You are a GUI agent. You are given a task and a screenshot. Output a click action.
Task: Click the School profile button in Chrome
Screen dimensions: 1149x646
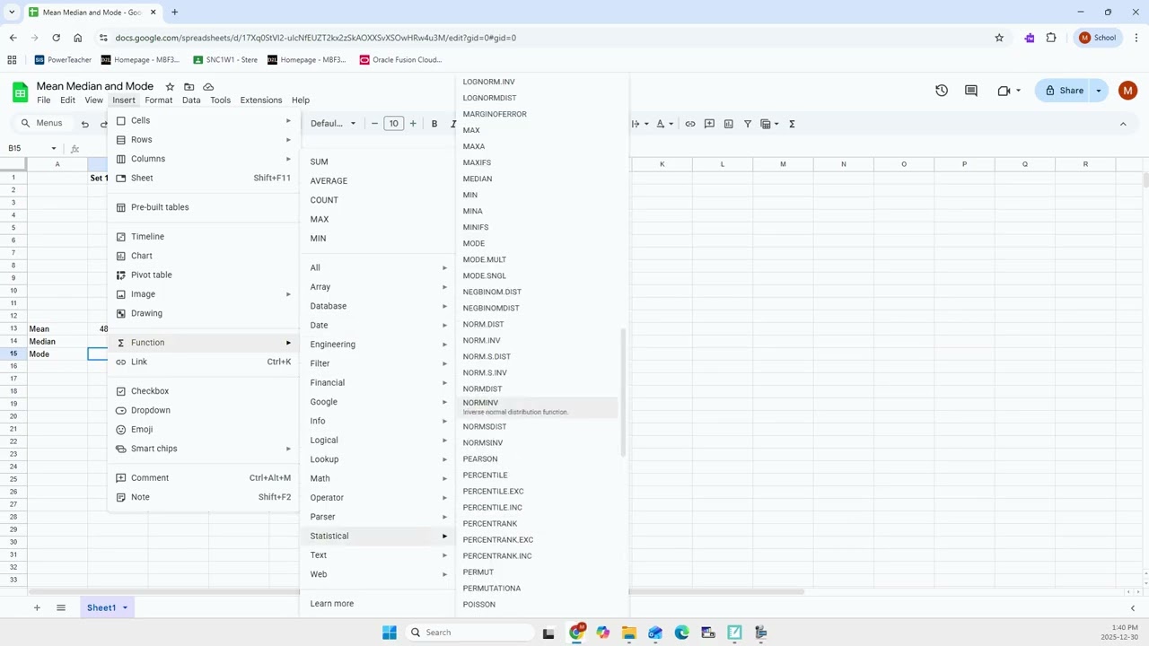click(1098, 38)
